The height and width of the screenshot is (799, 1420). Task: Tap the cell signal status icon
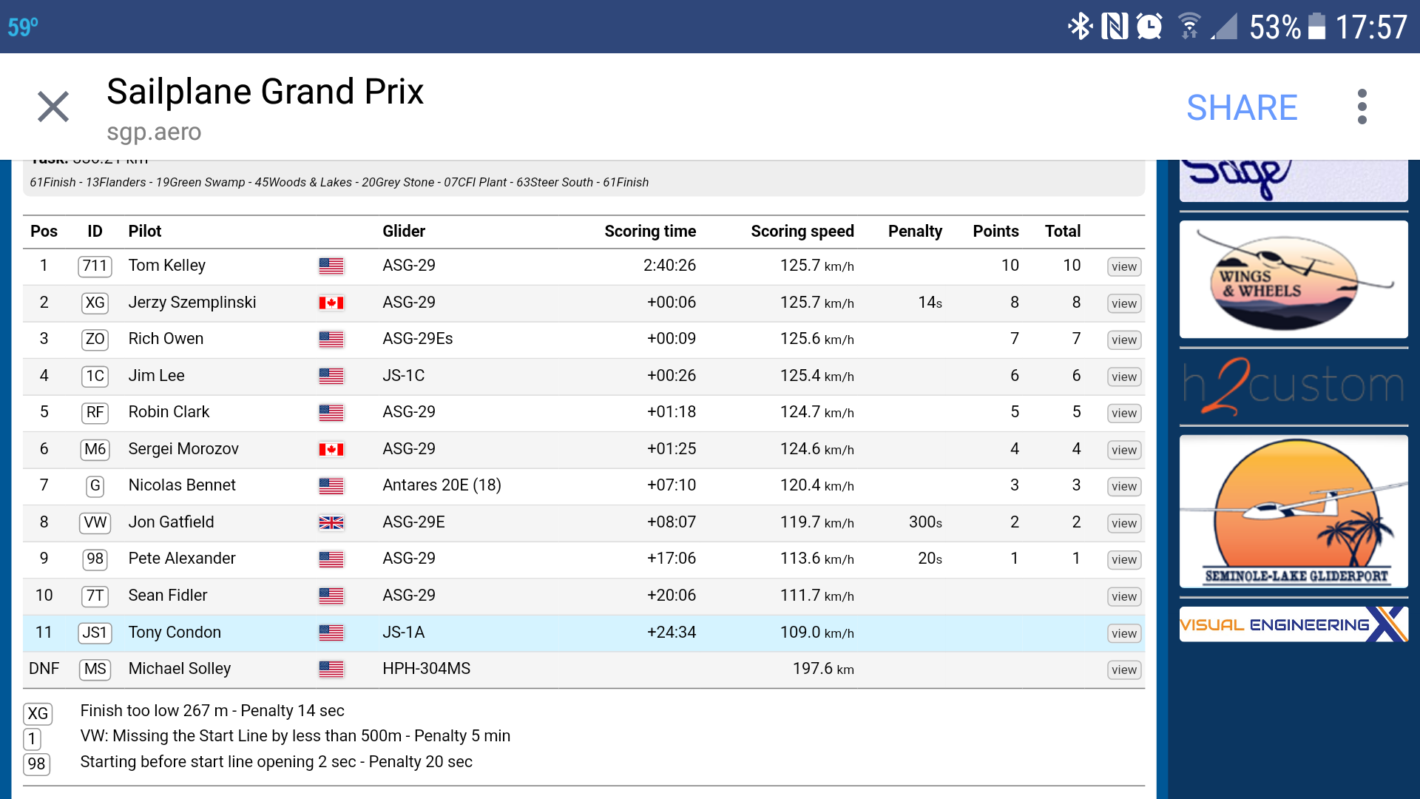(x=1225, y=27)
